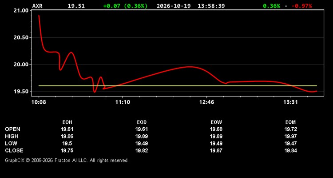Click the EOM column header
The image size is (333, 178).
tap(290, 122)
